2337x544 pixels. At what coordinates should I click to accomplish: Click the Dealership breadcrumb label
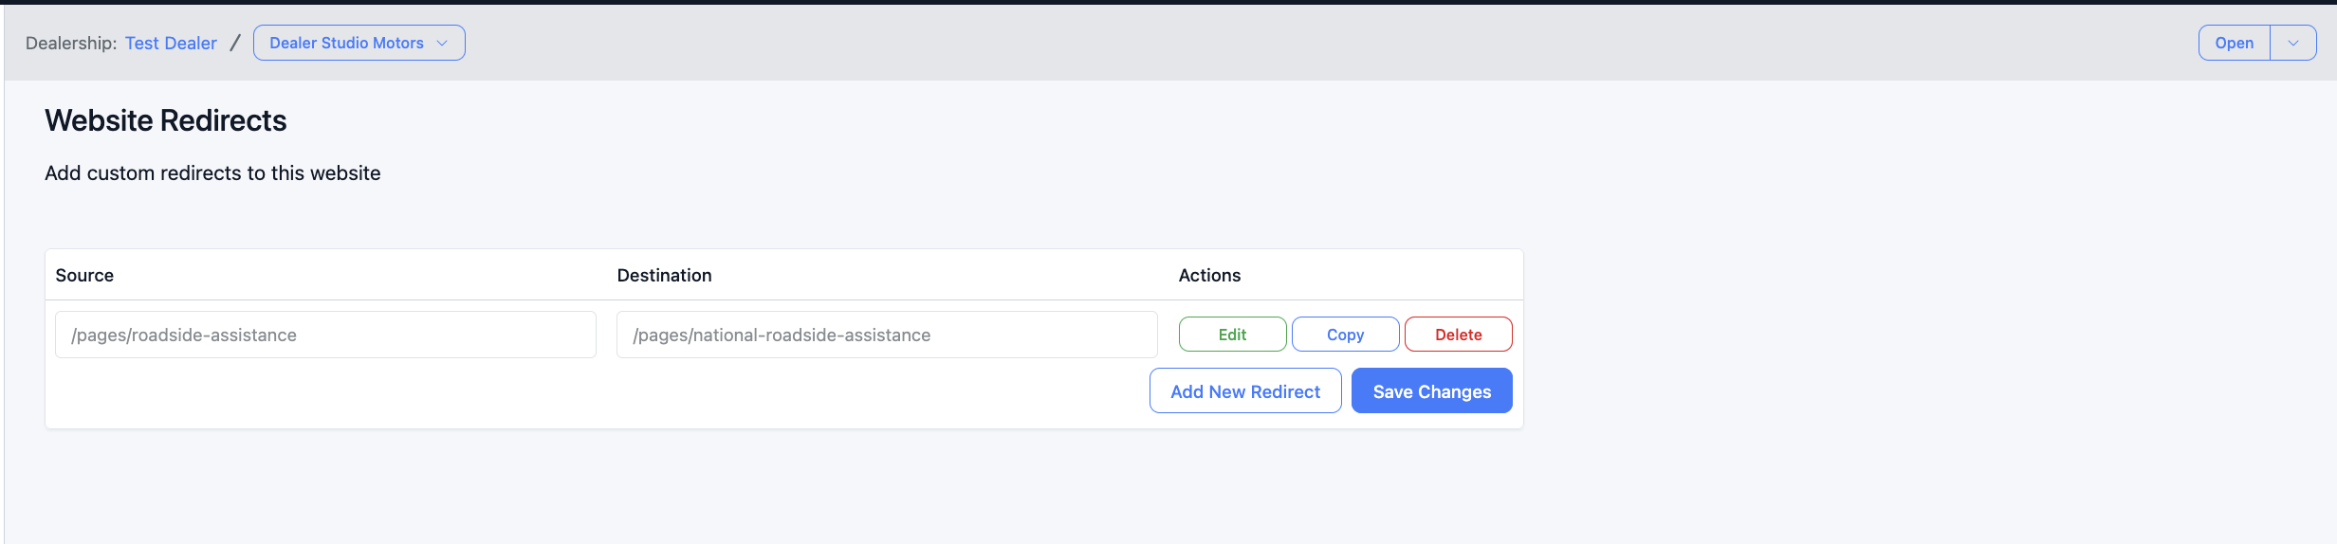pos(71,43)
